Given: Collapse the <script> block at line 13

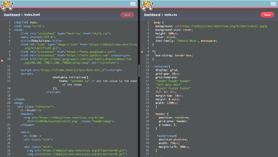Looking at the screenshot, I should point(11,74).
